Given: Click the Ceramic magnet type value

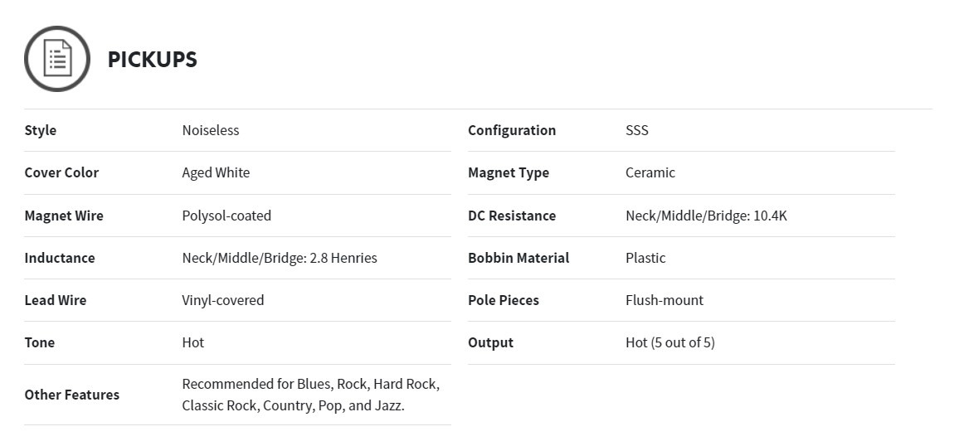Looking at the screenshot, I should coord(650,172).
